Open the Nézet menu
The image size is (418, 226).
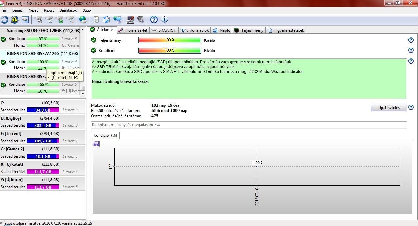click(33, 10)
